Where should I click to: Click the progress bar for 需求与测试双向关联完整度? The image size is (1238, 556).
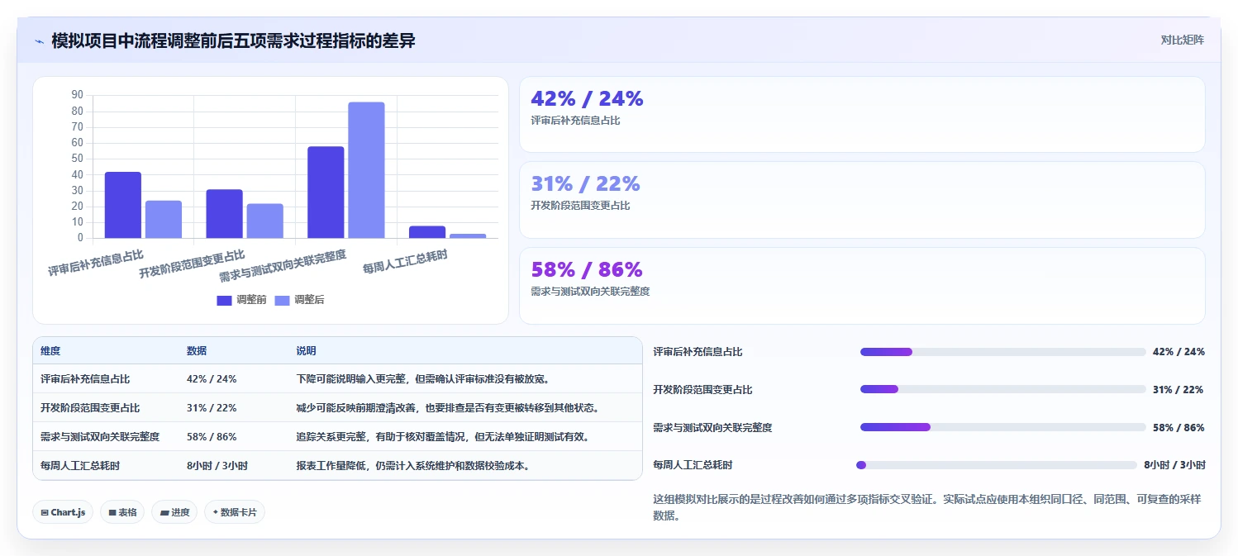[1003, 427]
